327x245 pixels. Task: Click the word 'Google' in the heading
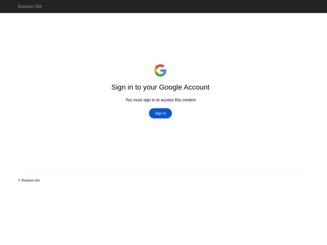(x=170, y=87)
